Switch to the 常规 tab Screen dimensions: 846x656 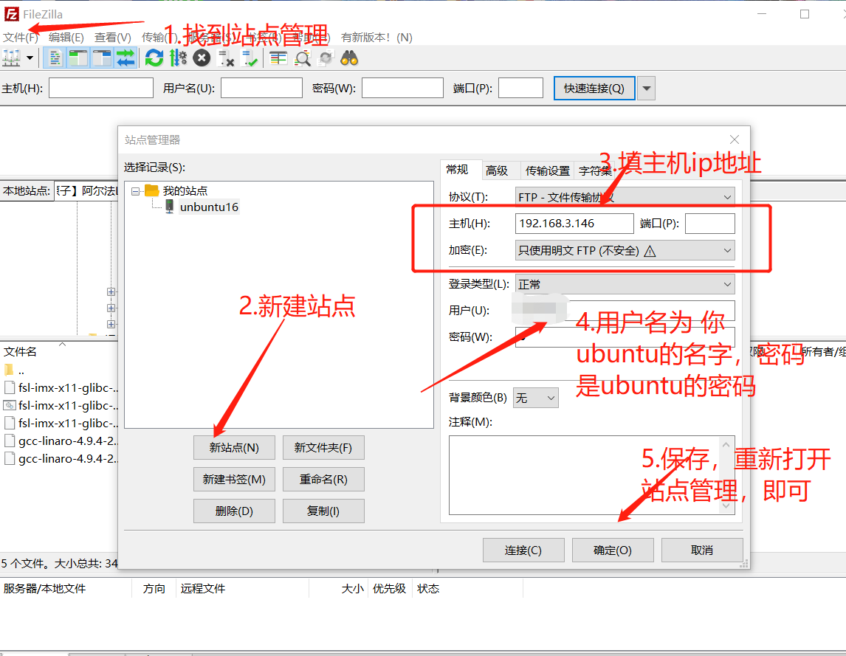(x=457, y=170)
